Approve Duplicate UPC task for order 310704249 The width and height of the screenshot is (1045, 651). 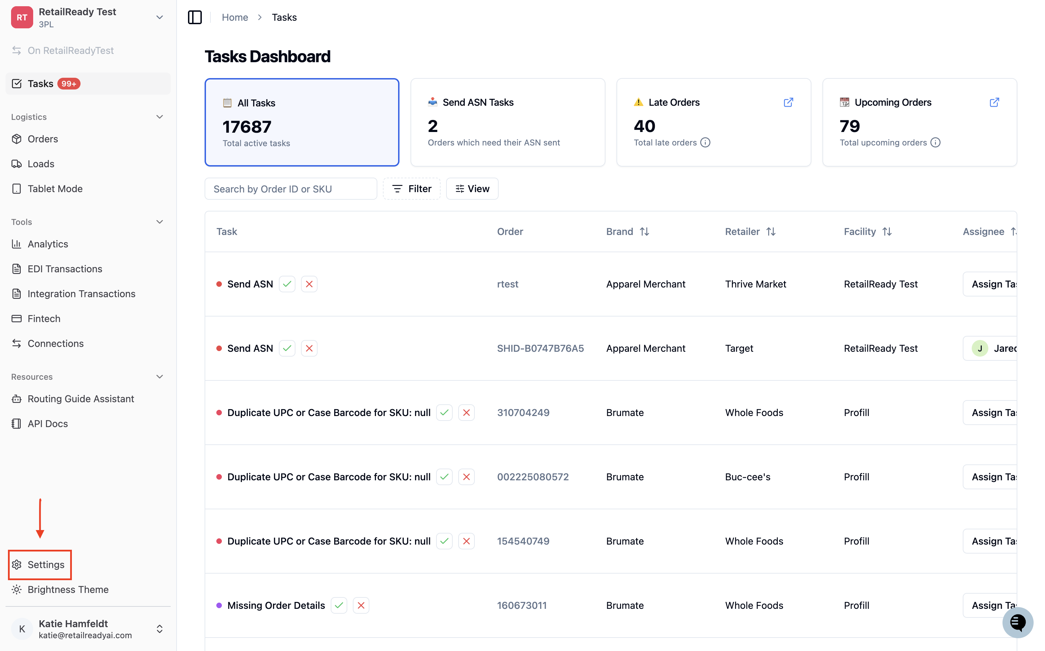click(444, 413)
